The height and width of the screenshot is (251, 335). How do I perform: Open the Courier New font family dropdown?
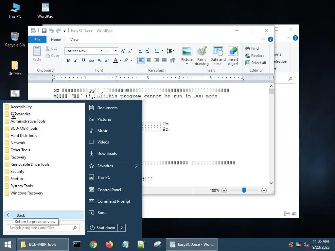pos(101,51)
